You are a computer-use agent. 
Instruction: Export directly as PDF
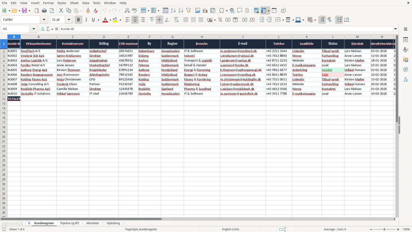pyautogui.click(x=37, y=11)
